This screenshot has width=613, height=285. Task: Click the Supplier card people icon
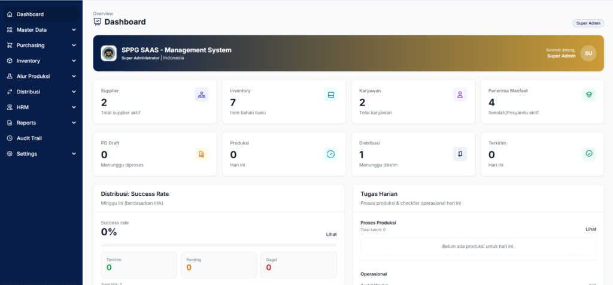(x=201, y=95)
